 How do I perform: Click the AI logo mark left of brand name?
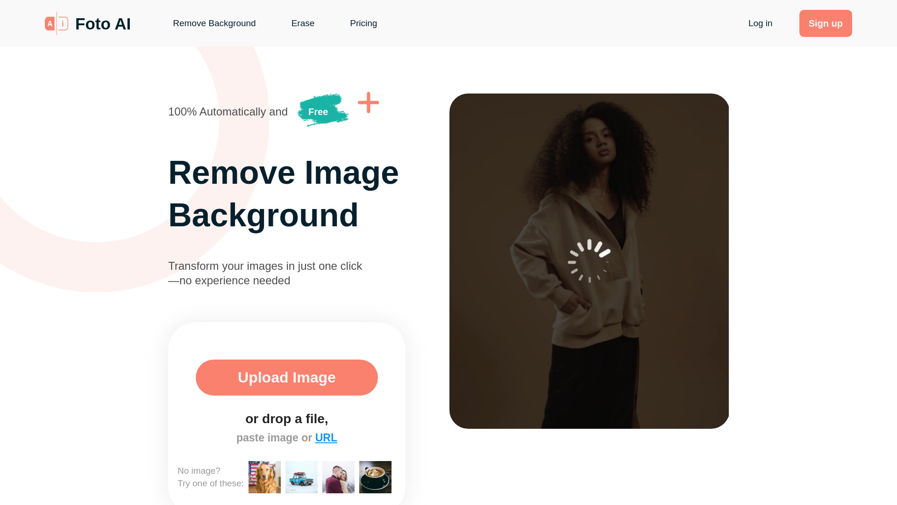point(56,23)
